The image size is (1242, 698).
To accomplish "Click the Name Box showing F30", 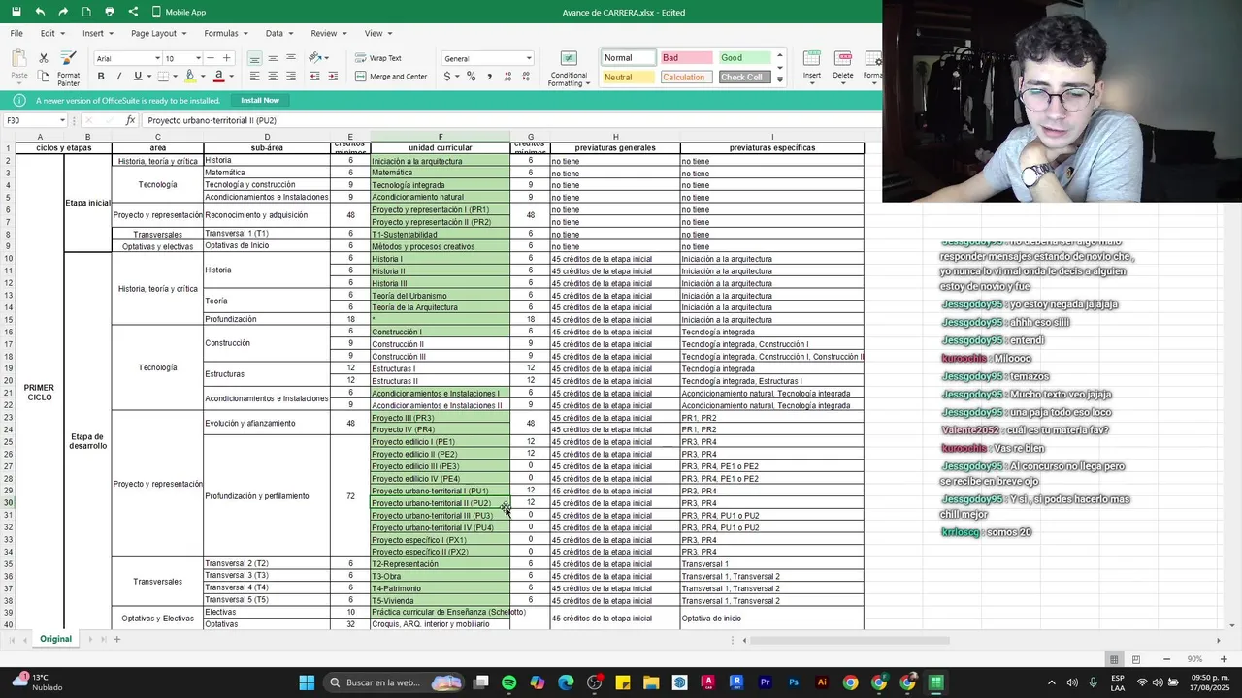I will click(35, 120).
